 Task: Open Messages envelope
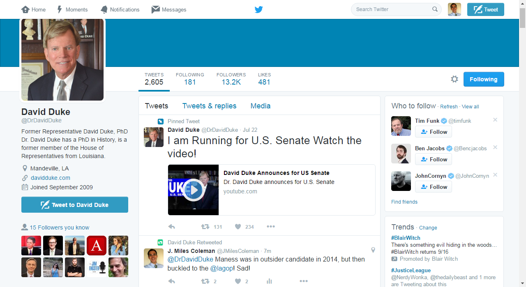pyautogui.click(x=155, y=9)
